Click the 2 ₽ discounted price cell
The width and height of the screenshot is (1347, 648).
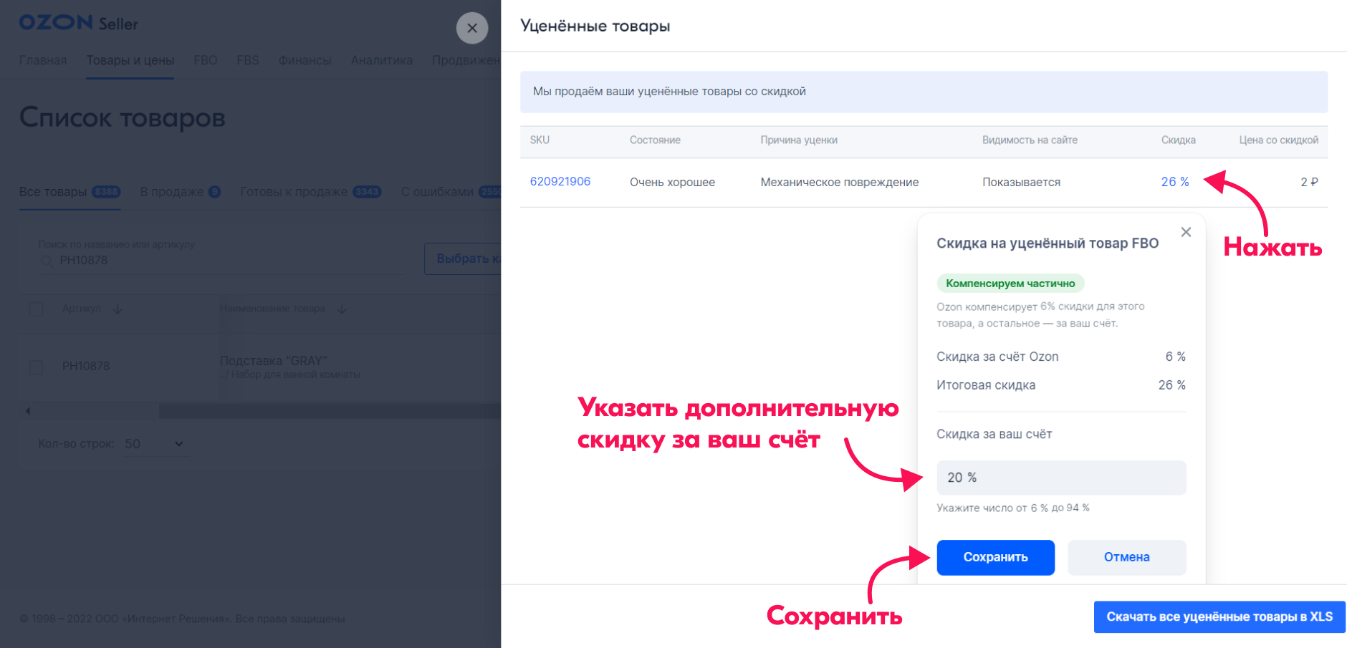pos(1309,182)
